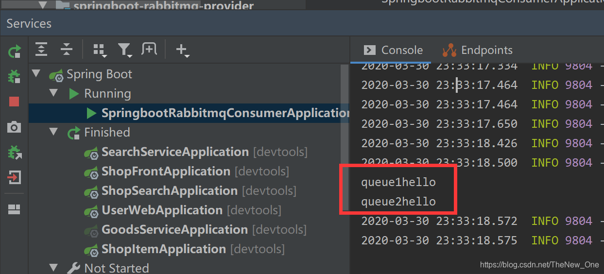
Task: Click the Layout icon in left sidebar
Action: pos(14,209)
